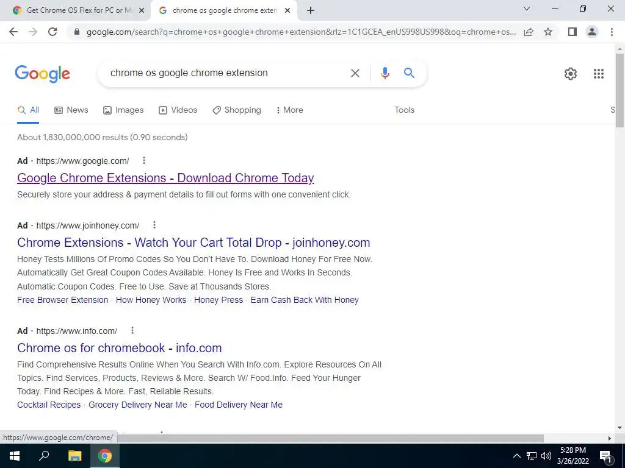
Task: Start a voice search with microphone
Action: [x=385, y=73]
